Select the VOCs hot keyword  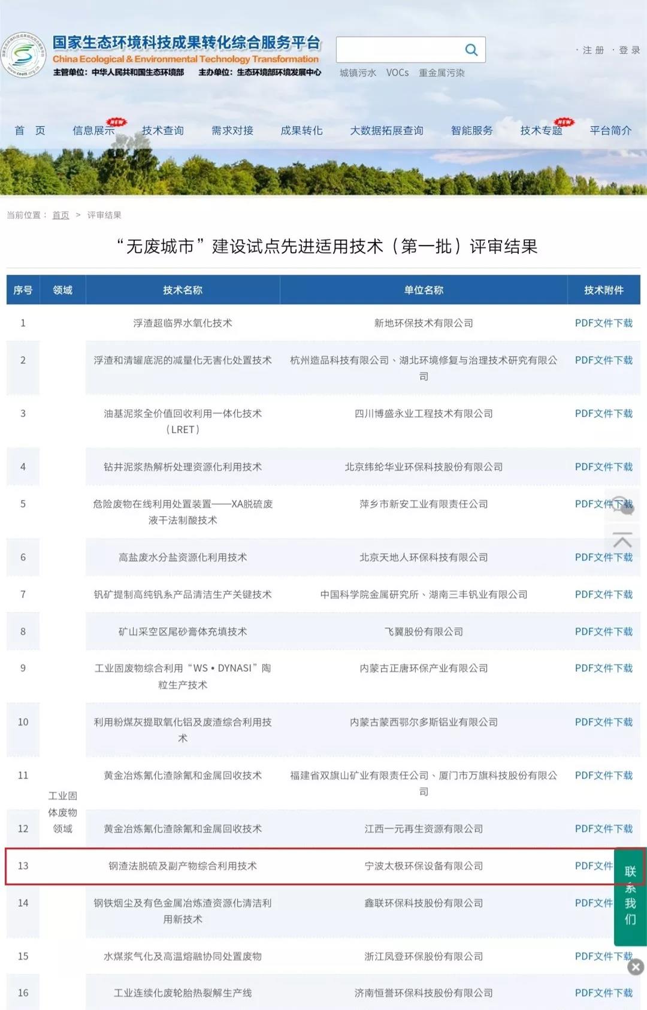(398, 73)
